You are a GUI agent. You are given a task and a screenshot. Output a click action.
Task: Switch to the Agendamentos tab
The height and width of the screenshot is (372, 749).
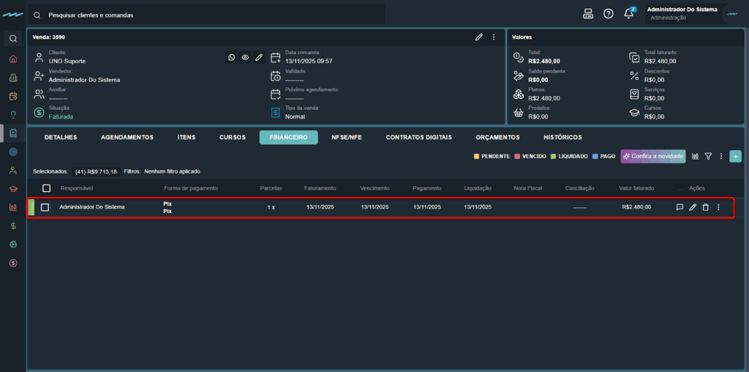click(x=127, y=138)
